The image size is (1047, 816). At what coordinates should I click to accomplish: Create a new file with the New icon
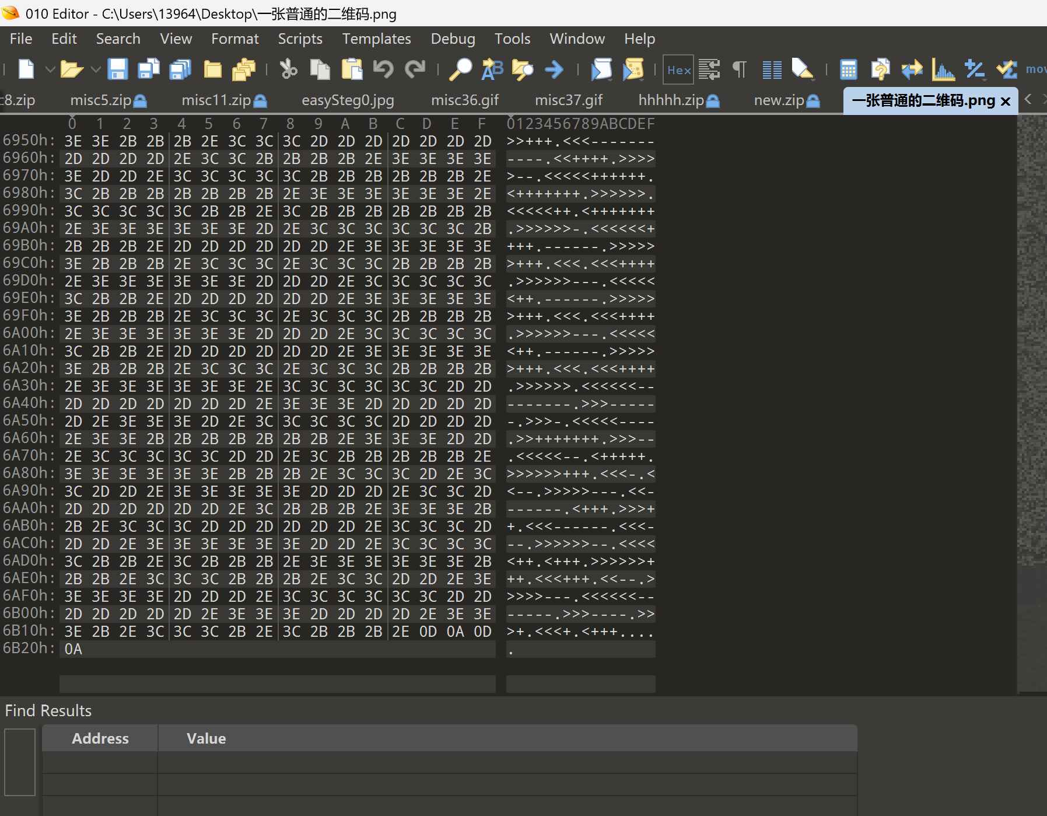pyautogui.click(x=26, y=69)
